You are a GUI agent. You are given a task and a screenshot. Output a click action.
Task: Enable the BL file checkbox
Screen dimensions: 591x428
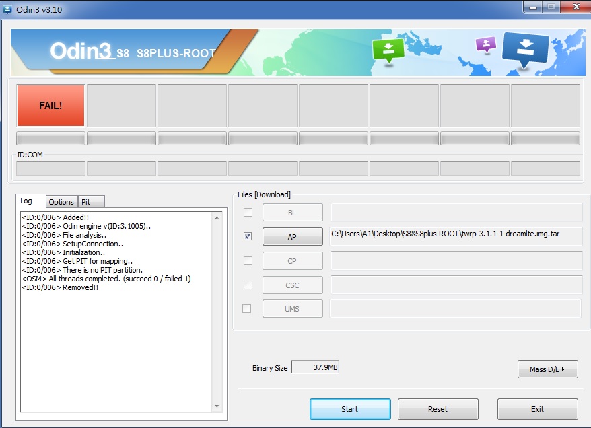[x=248, y=213]
